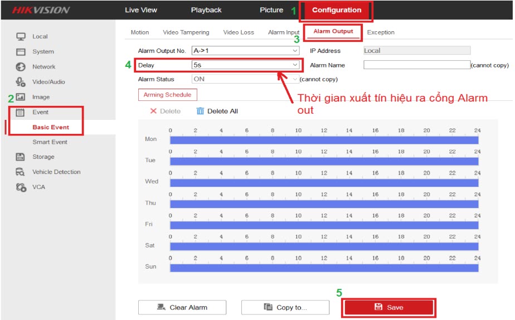Open the Alarm Status dropdown

(245, 79)
